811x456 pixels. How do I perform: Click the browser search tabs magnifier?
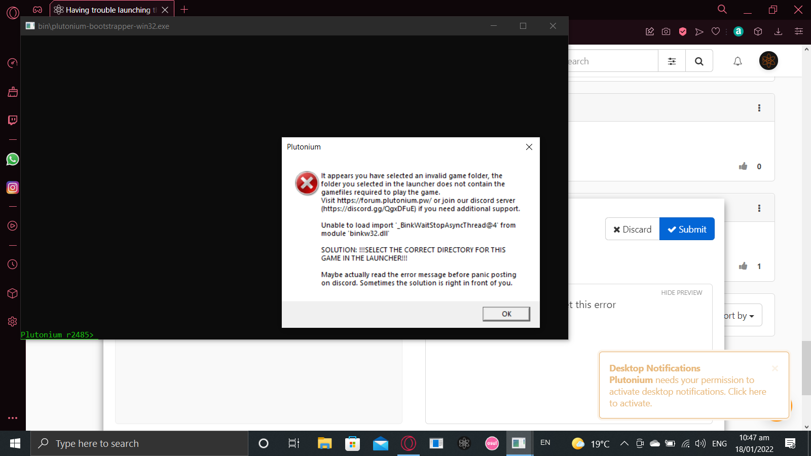click(x=722, y=9)
